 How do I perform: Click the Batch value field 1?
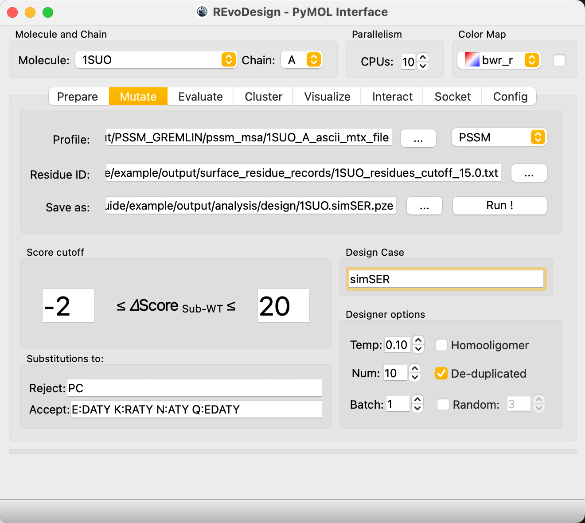click(398, 404)
